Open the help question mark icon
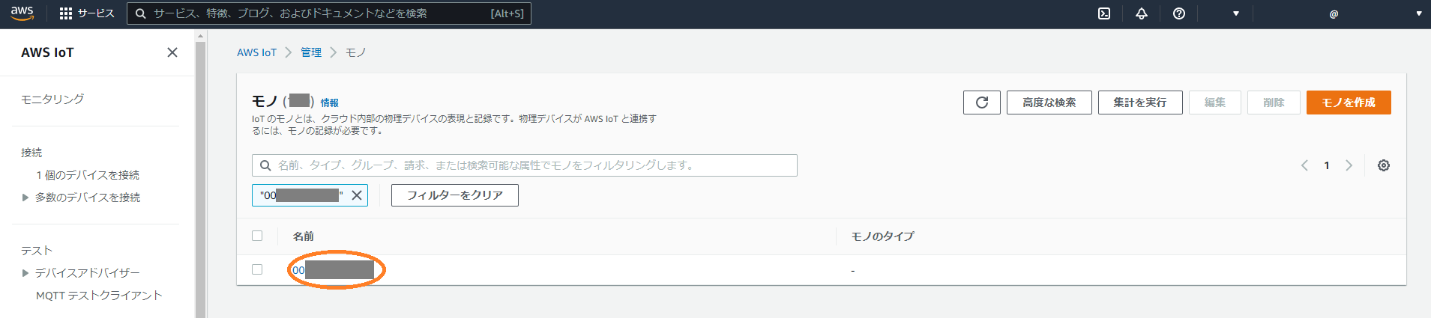This screenshot has width=1431, height=318. (1179, 13)
